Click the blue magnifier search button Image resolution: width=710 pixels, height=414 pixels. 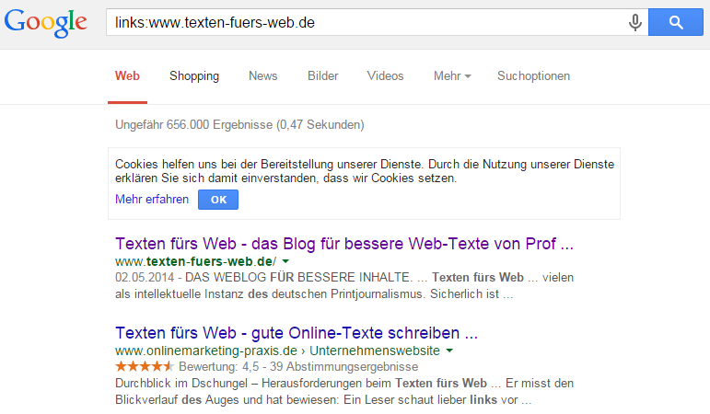(676, 22)
